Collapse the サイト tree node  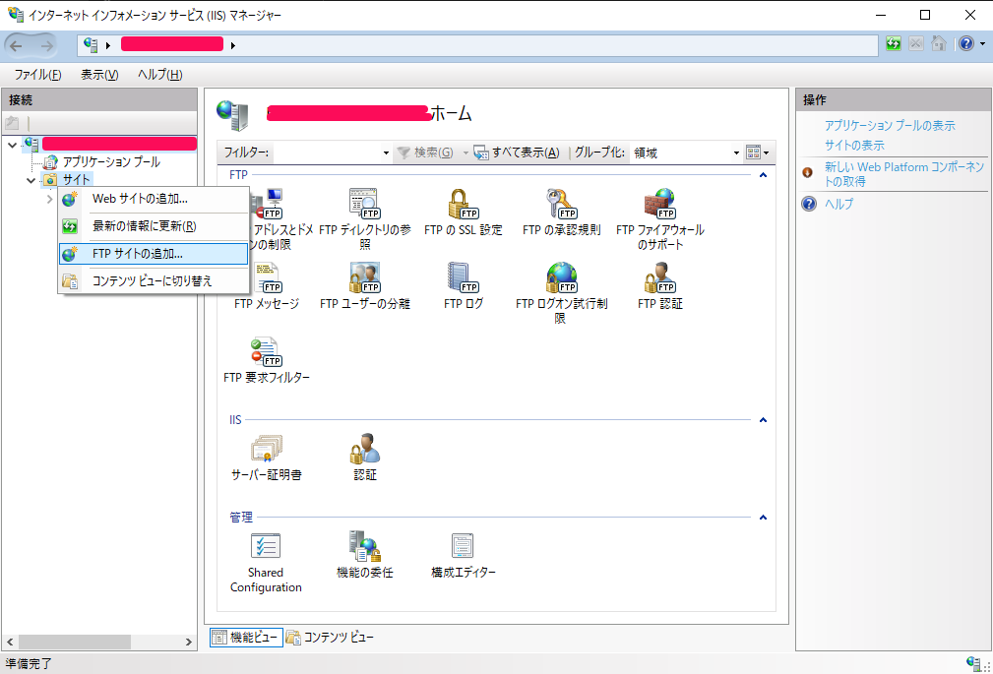31,179
